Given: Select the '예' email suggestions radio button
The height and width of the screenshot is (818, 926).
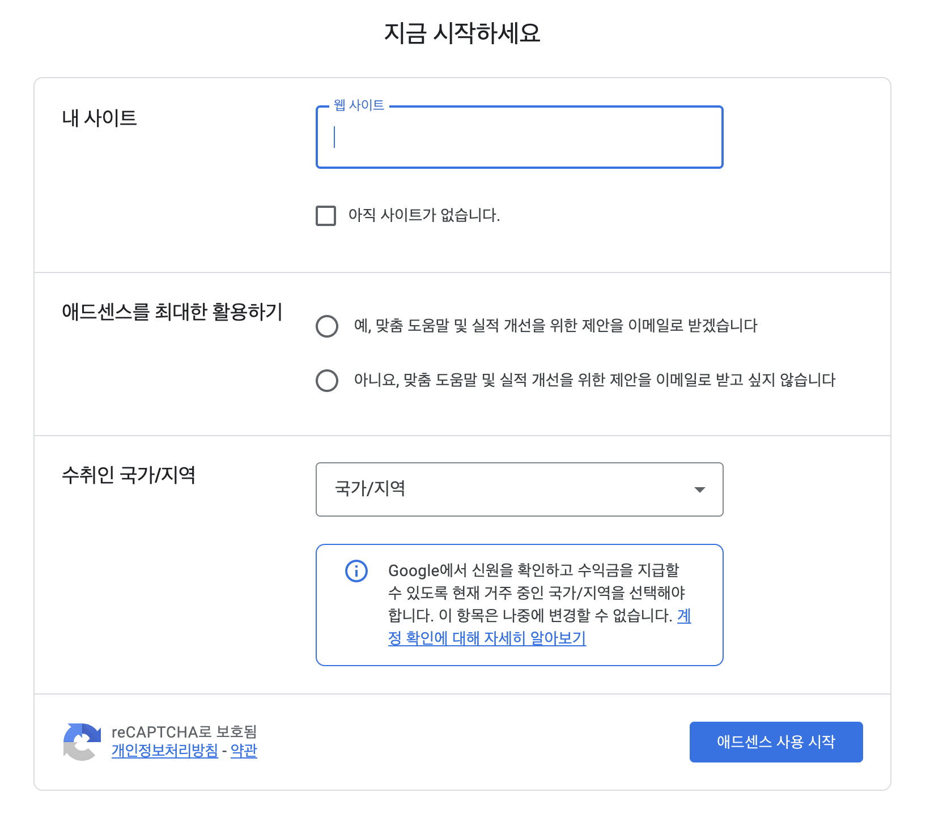Looking at the screenshot, I should (x=327, y=326).
